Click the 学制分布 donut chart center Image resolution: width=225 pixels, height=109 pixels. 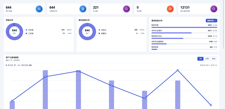click(14, 32)
